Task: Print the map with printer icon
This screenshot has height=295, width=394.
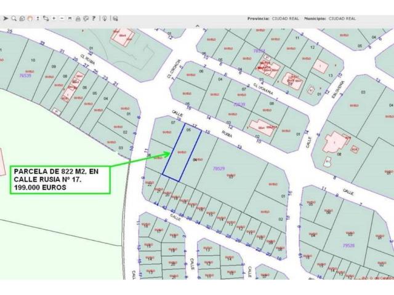Action: (x=78, y=18)
